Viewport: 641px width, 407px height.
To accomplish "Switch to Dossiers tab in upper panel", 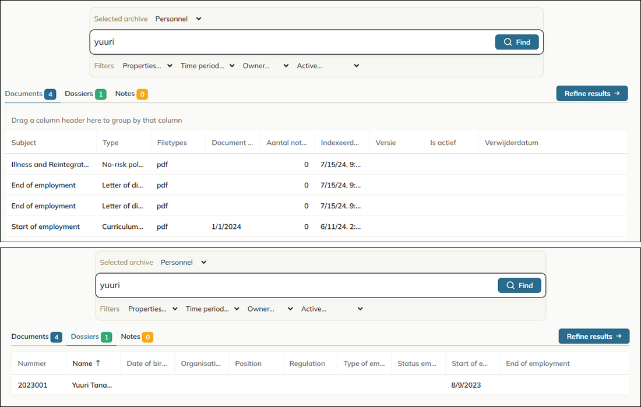I will [86, 94].
